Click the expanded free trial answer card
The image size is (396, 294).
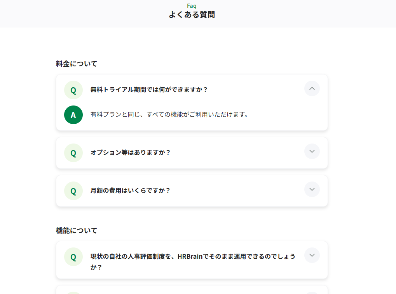(x=192, y=102)
